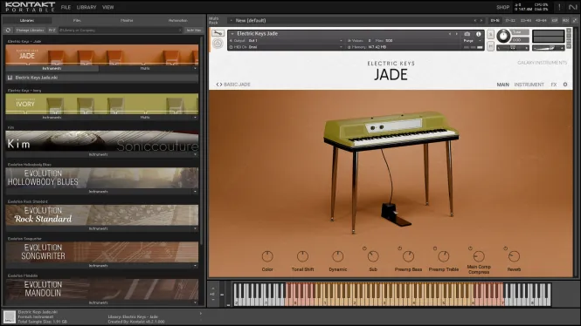Open the gear settings icon beside FX
Image resolution: width=581 pixels, height=326 pixels.
[x=565, y=85]
